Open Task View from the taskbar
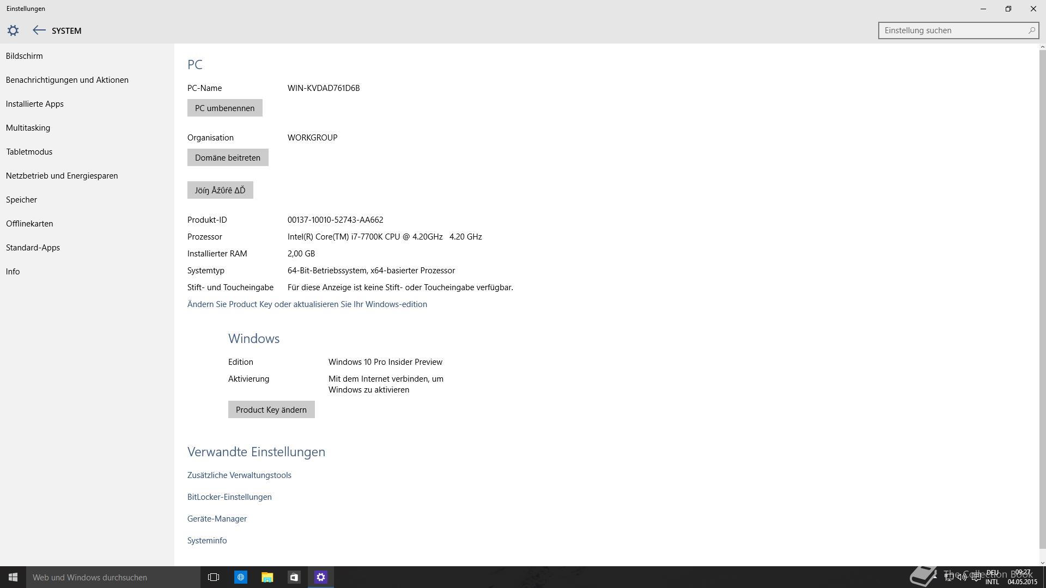Image resolution: width=1046 pixels, height=588 pixels. (214, 577)
